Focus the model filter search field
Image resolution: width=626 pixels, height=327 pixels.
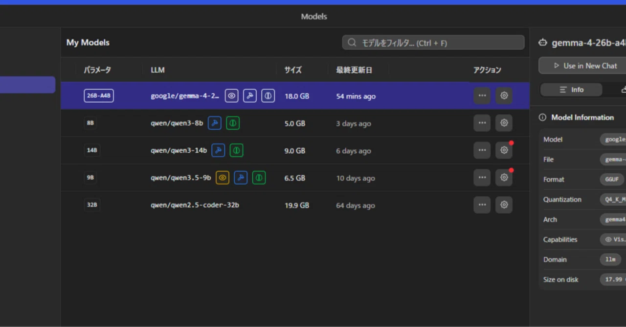pos(433,42)
